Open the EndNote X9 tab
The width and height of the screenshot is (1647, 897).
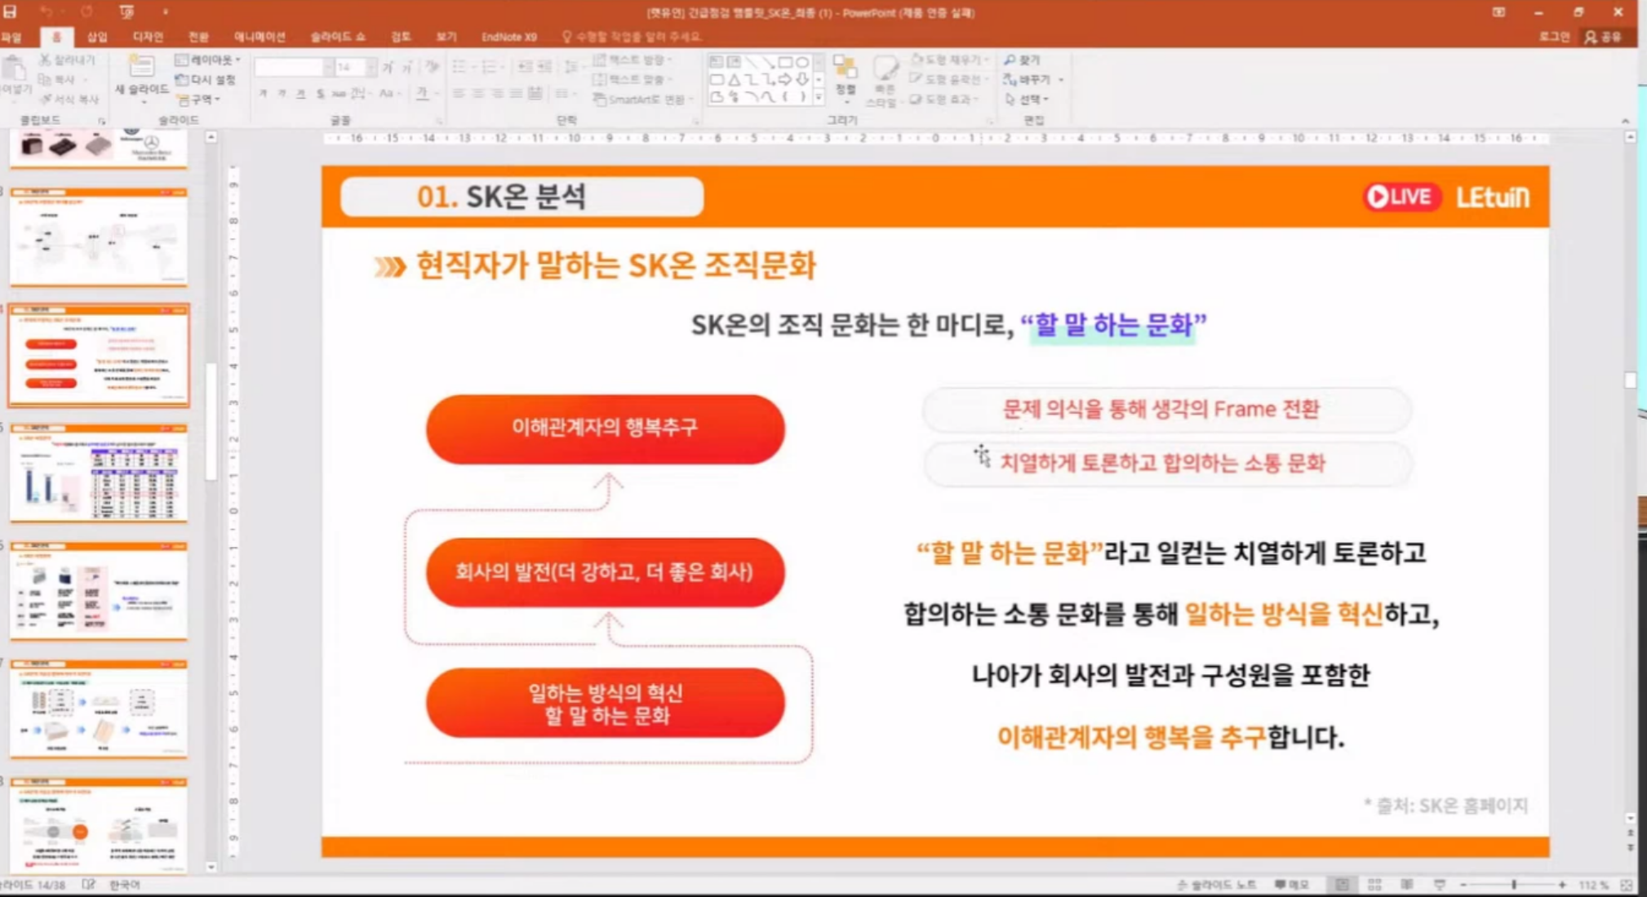508,37
